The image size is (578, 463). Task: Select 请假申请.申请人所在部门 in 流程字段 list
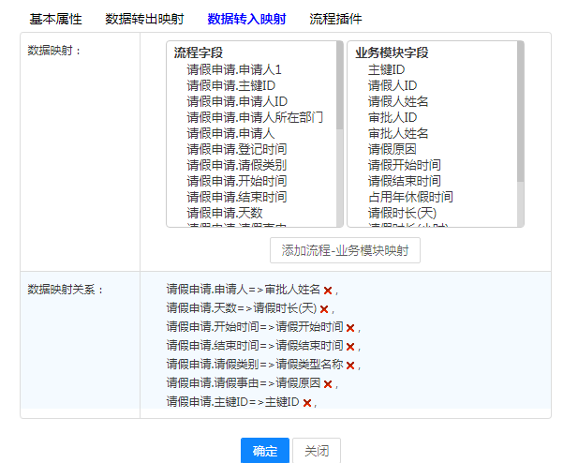tap(255, 117)
